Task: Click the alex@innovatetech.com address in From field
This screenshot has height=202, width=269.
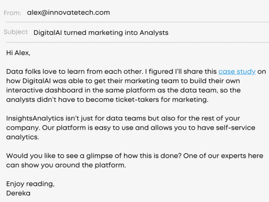Action: pyautogui.click(x=69, y=13)
